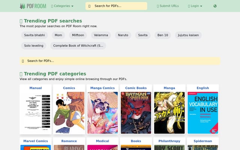Open the Manual category title link
The height and width of the screenshot is (150, 240).
point(36,88)
